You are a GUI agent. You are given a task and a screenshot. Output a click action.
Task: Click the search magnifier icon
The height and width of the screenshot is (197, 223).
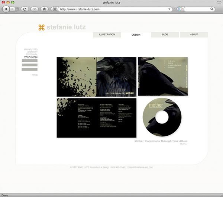[212, 9]
